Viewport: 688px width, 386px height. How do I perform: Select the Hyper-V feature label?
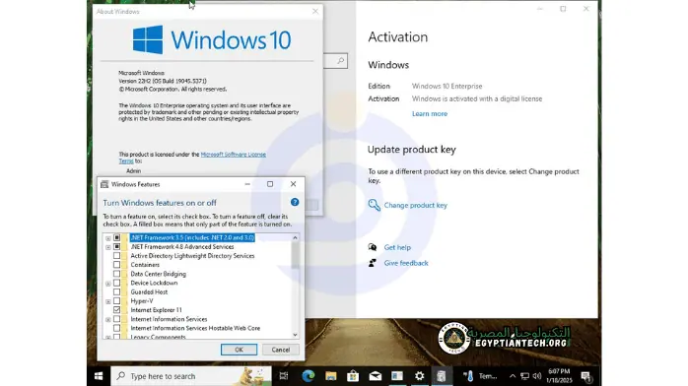tap(142, 301)
